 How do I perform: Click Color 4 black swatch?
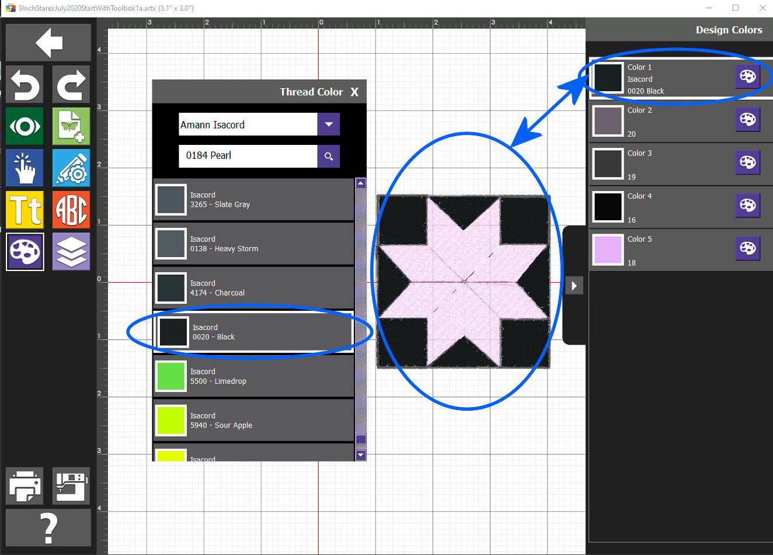coord(608,207)
